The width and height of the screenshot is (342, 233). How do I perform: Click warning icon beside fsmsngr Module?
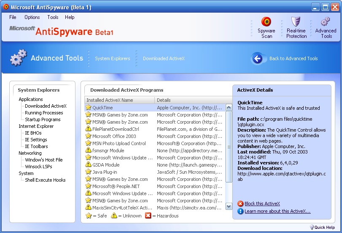pyautogui.click(x=88, y=150)
